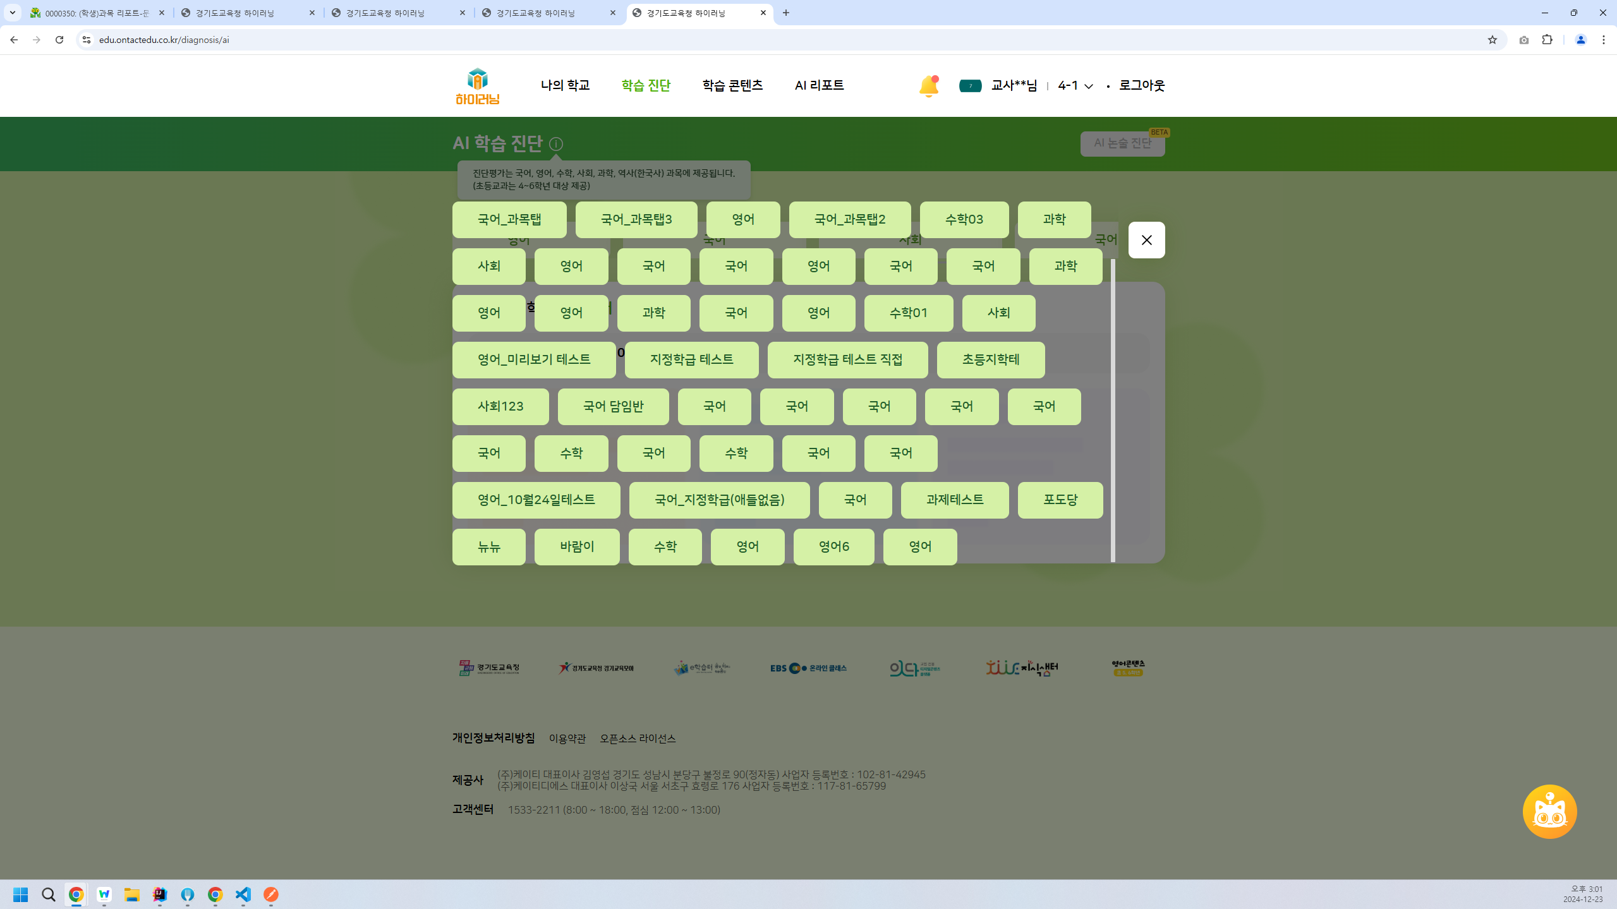Viewport: 1617px width, 909px height.
Task: Choose the 영어_10월24일테스트 class button
Action: coord(536,500)
